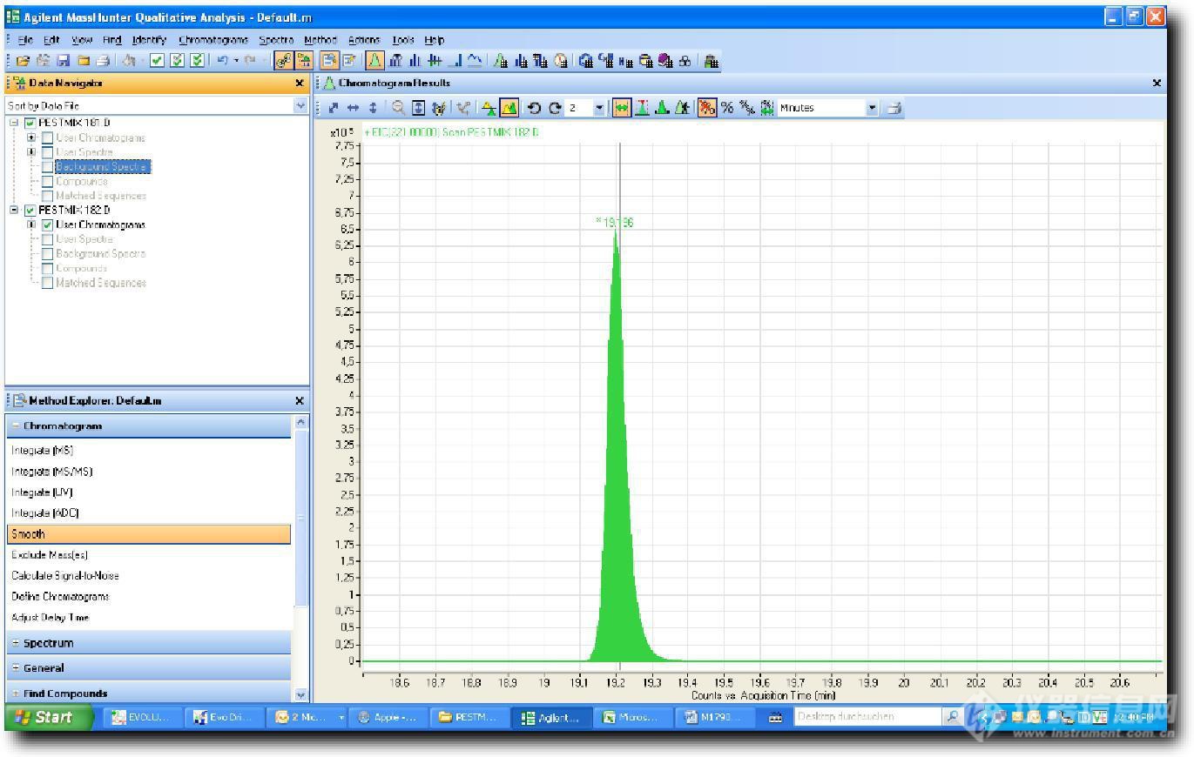
Task: Toggle overlaid chromatograms mode icon
Action: point(509,108)
